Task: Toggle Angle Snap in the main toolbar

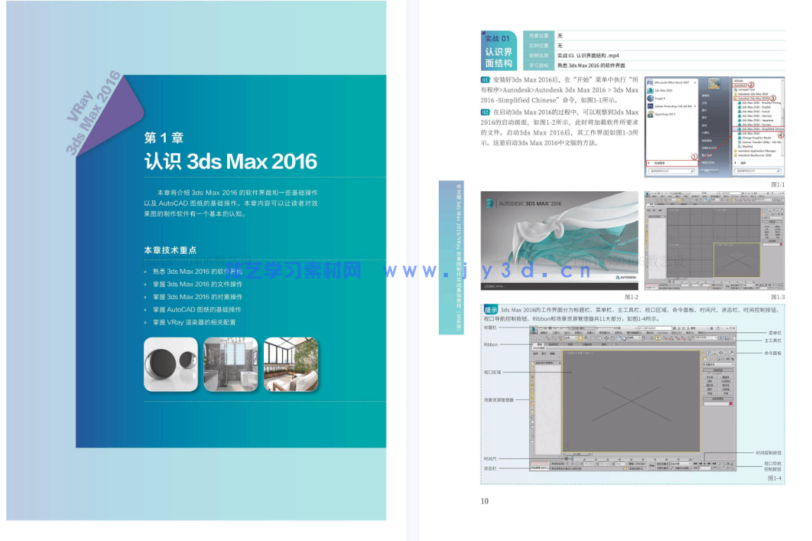Action: (670, 339)
